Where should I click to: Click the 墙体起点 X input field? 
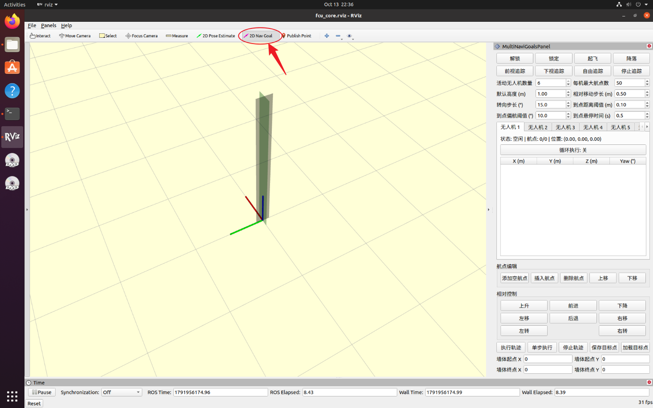tap(548, 359)
